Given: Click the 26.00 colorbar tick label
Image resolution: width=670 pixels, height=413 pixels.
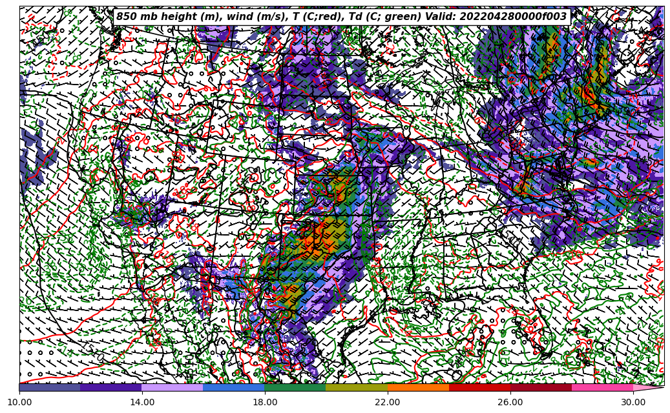Looking at the screenshot, I should 510,402.
